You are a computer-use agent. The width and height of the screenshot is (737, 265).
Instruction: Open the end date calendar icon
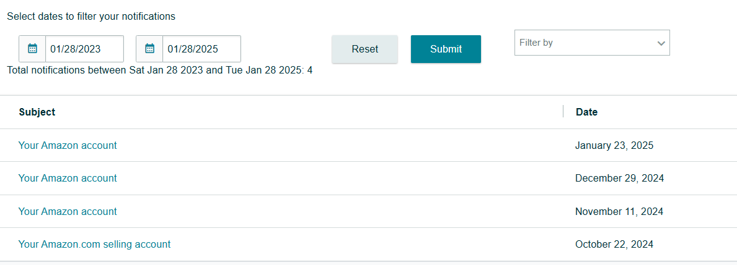coord(149,49)
